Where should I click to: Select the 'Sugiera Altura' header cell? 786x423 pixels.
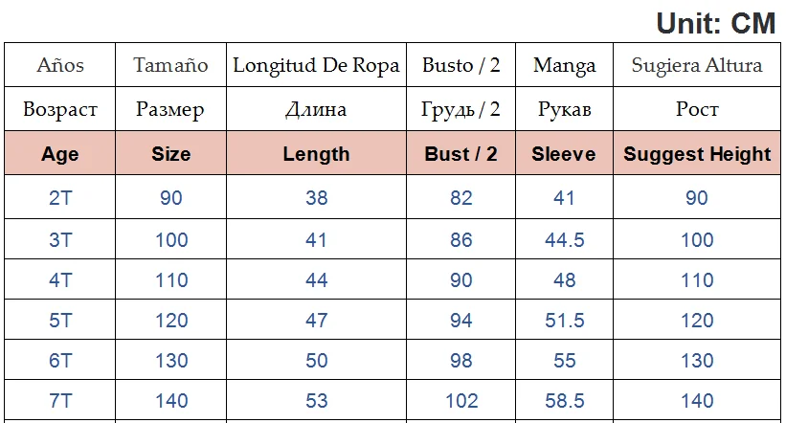(697, 66)
